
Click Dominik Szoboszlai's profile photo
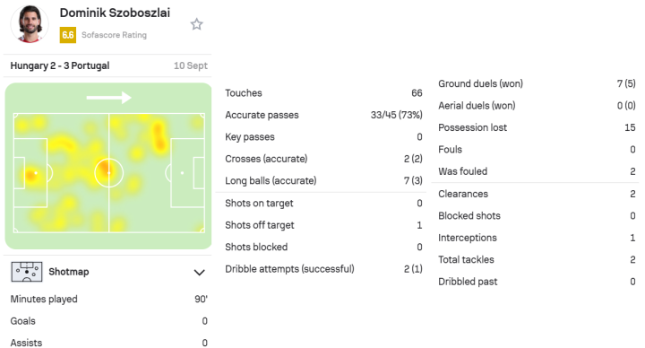pos(30,24)
